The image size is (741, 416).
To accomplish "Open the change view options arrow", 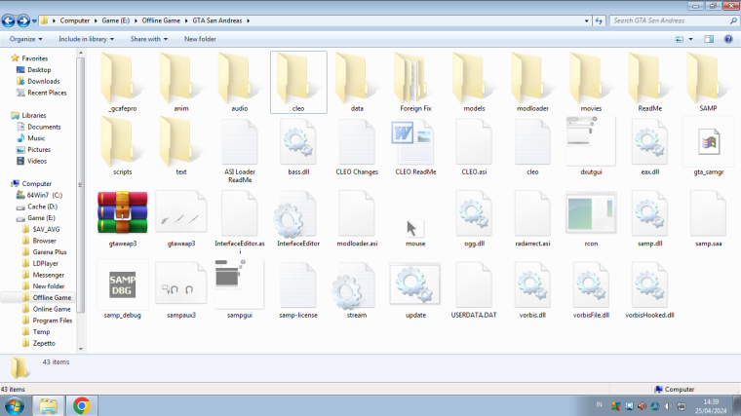I will (x=690, y=39).
